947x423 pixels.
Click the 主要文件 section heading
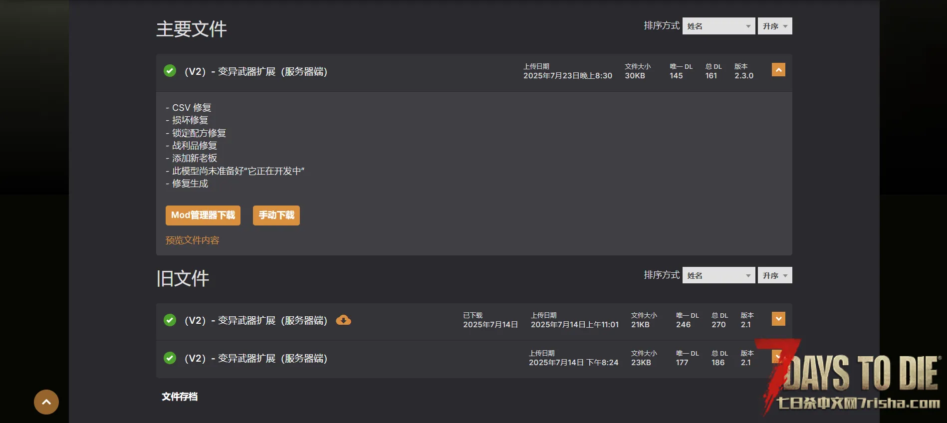[191, 29]
